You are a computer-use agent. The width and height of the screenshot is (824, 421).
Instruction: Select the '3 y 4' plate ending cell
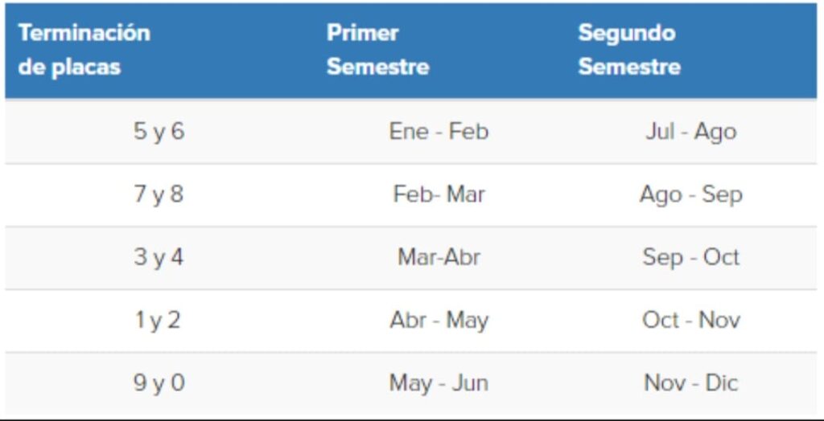[159, 257]
